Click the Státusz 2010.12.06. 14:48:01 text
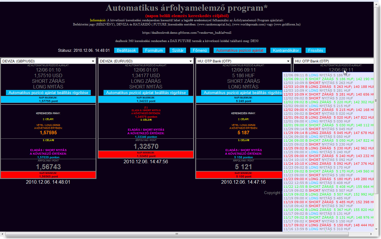This screenshot has width=381, height=239. pos(84,51)
